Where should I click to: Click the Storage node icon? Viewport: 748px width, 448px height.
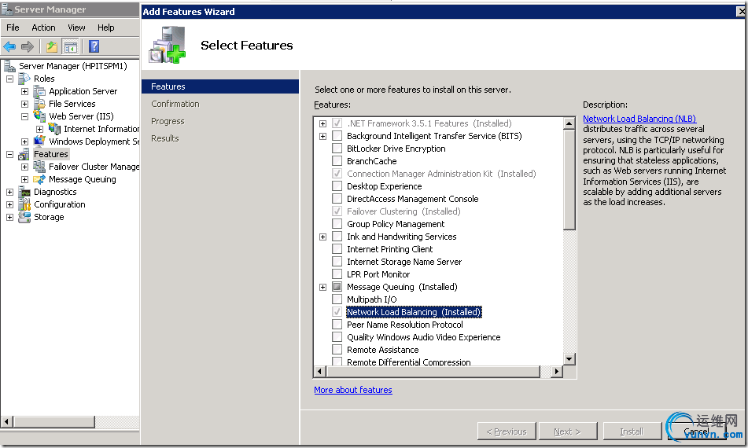pos(24,217)
